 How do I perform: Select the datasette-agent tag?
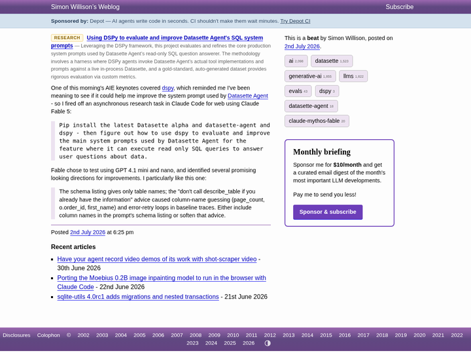pyautogui.click(x=311, y=106)
